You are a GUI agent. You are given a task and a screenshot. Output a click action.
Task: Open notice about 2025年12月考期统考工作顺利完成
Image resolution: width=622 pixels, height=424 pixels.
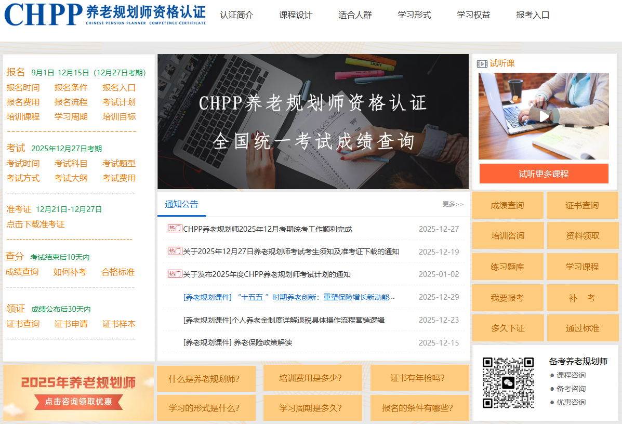pyautogui.click(x=267, y=229)
